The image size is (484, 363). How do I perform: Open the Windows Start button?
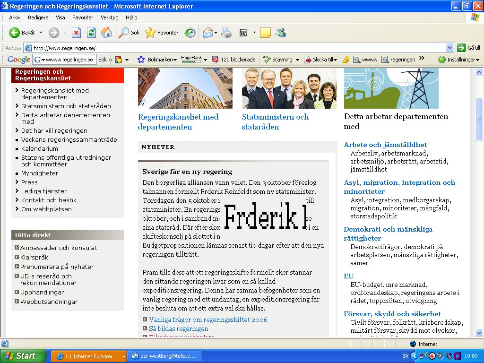tap(23, 356)
